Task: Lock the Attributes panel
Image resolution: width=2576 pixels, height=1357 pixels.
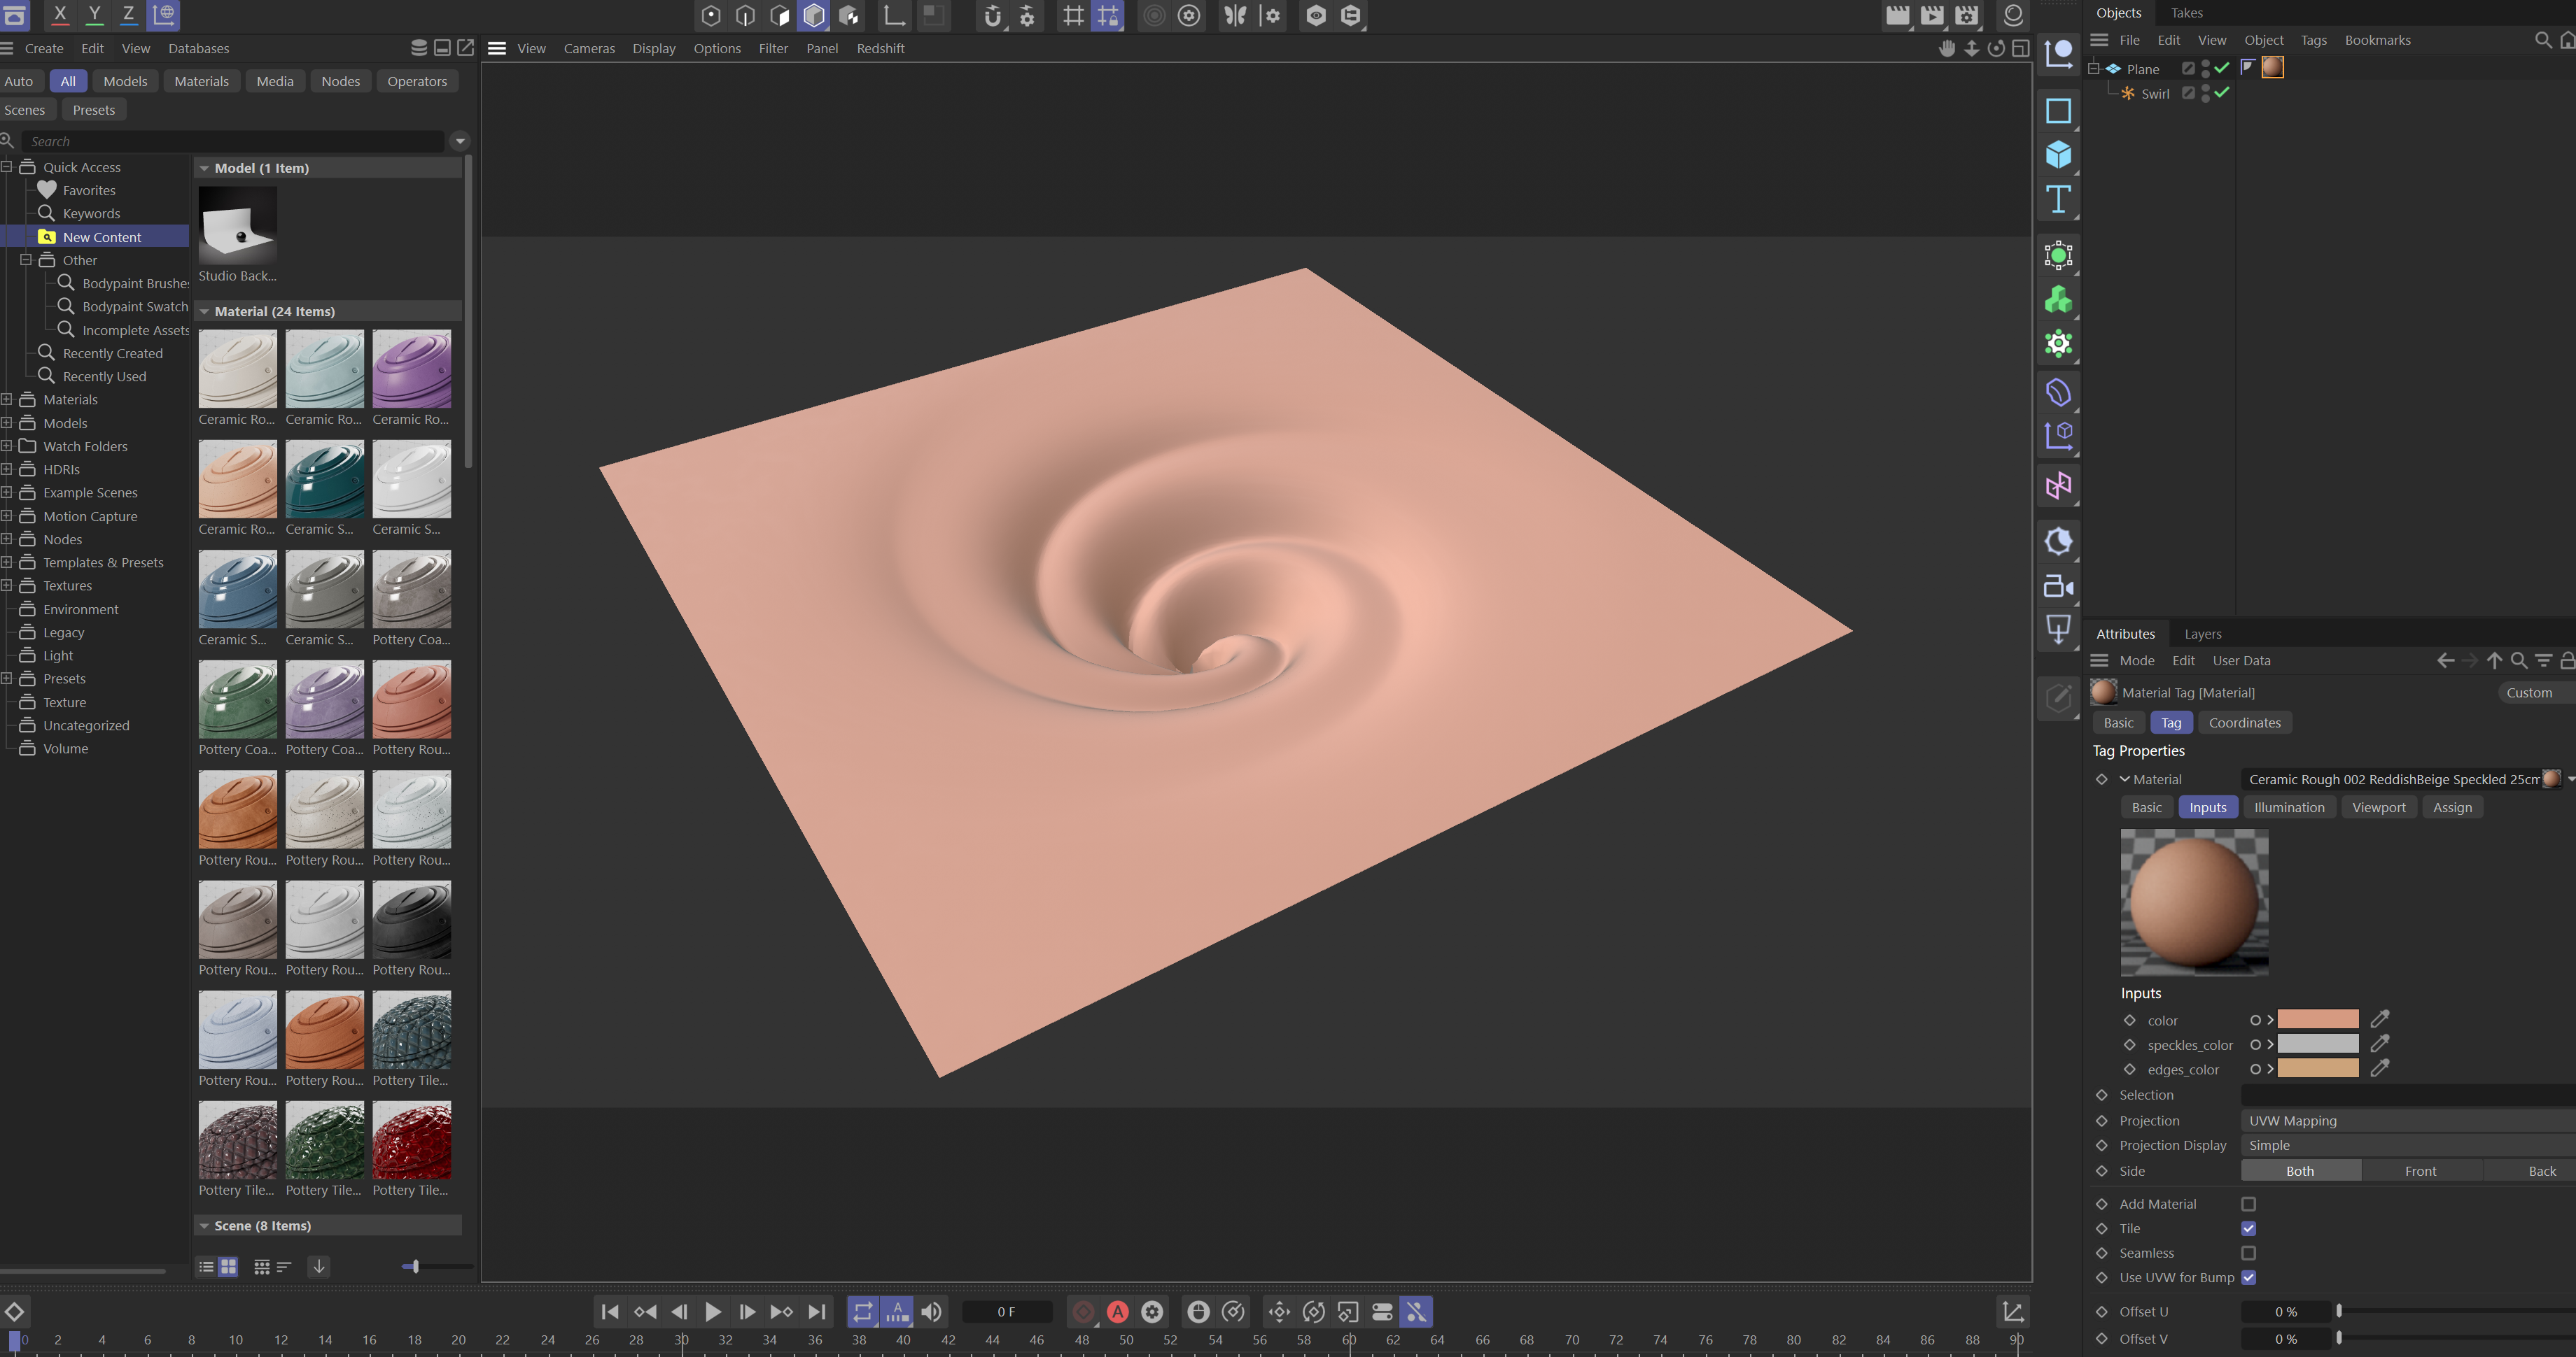Action: pos(2567,660)
